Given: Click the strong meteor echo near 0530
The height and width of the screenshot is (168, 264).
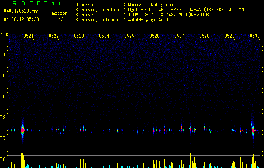Looking at the screenshot, I should [x=253, y=130].
